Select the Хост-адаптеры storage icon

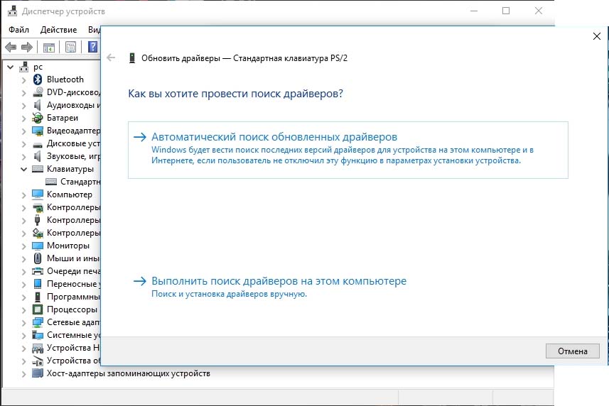(x=38, y=373)
